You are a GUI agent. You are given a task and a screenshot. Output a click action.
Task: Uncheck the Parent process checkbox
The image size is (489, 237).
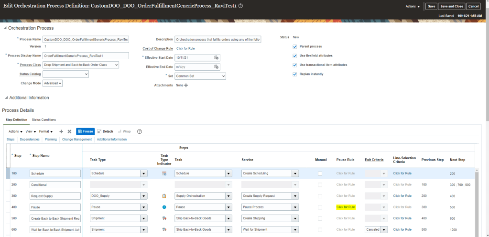[295, 46]
